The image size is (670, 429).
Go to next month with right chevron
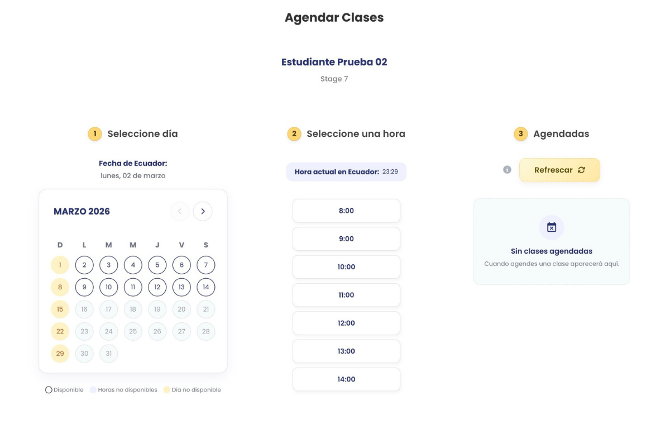203,211
